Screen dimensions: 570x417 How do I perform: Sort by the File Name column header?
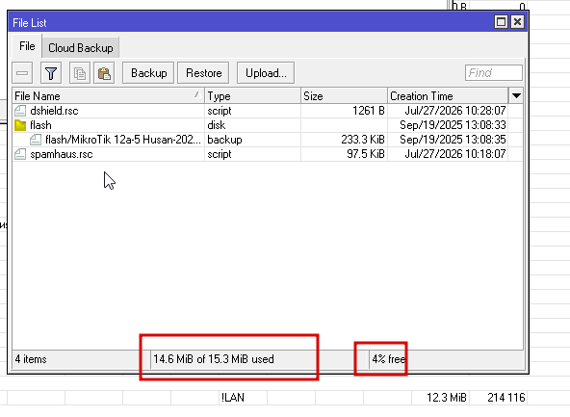[x=109, y=96]
